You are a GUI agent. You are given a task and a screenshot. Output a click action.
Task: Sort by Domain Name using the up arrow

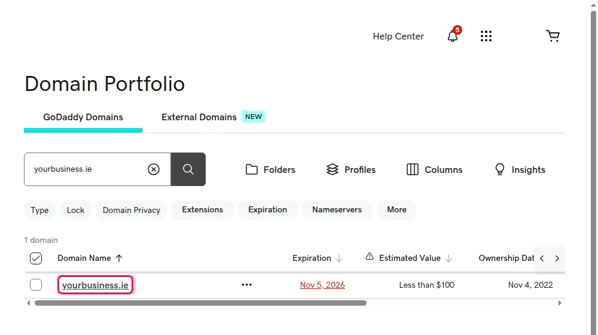point(119,258)
